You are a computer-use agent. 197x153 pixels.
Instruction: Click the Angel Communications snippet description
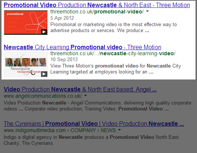pyautogui.click(x=97, y=106)
